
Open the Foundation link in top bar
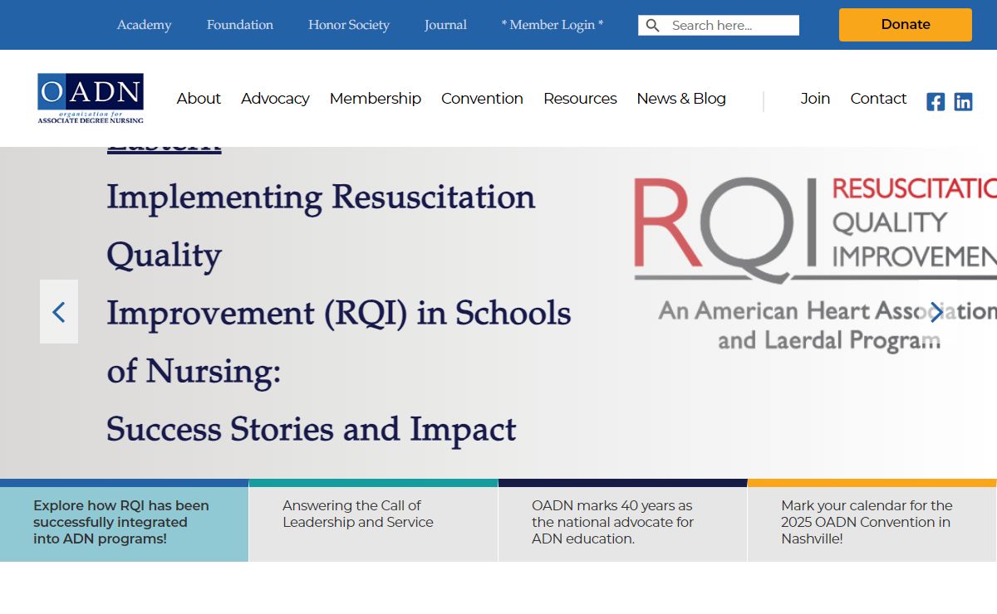click(240, 25)
